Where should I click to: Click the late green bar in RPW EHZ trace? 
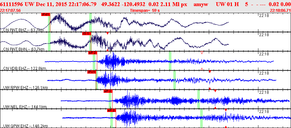(175, 80)
